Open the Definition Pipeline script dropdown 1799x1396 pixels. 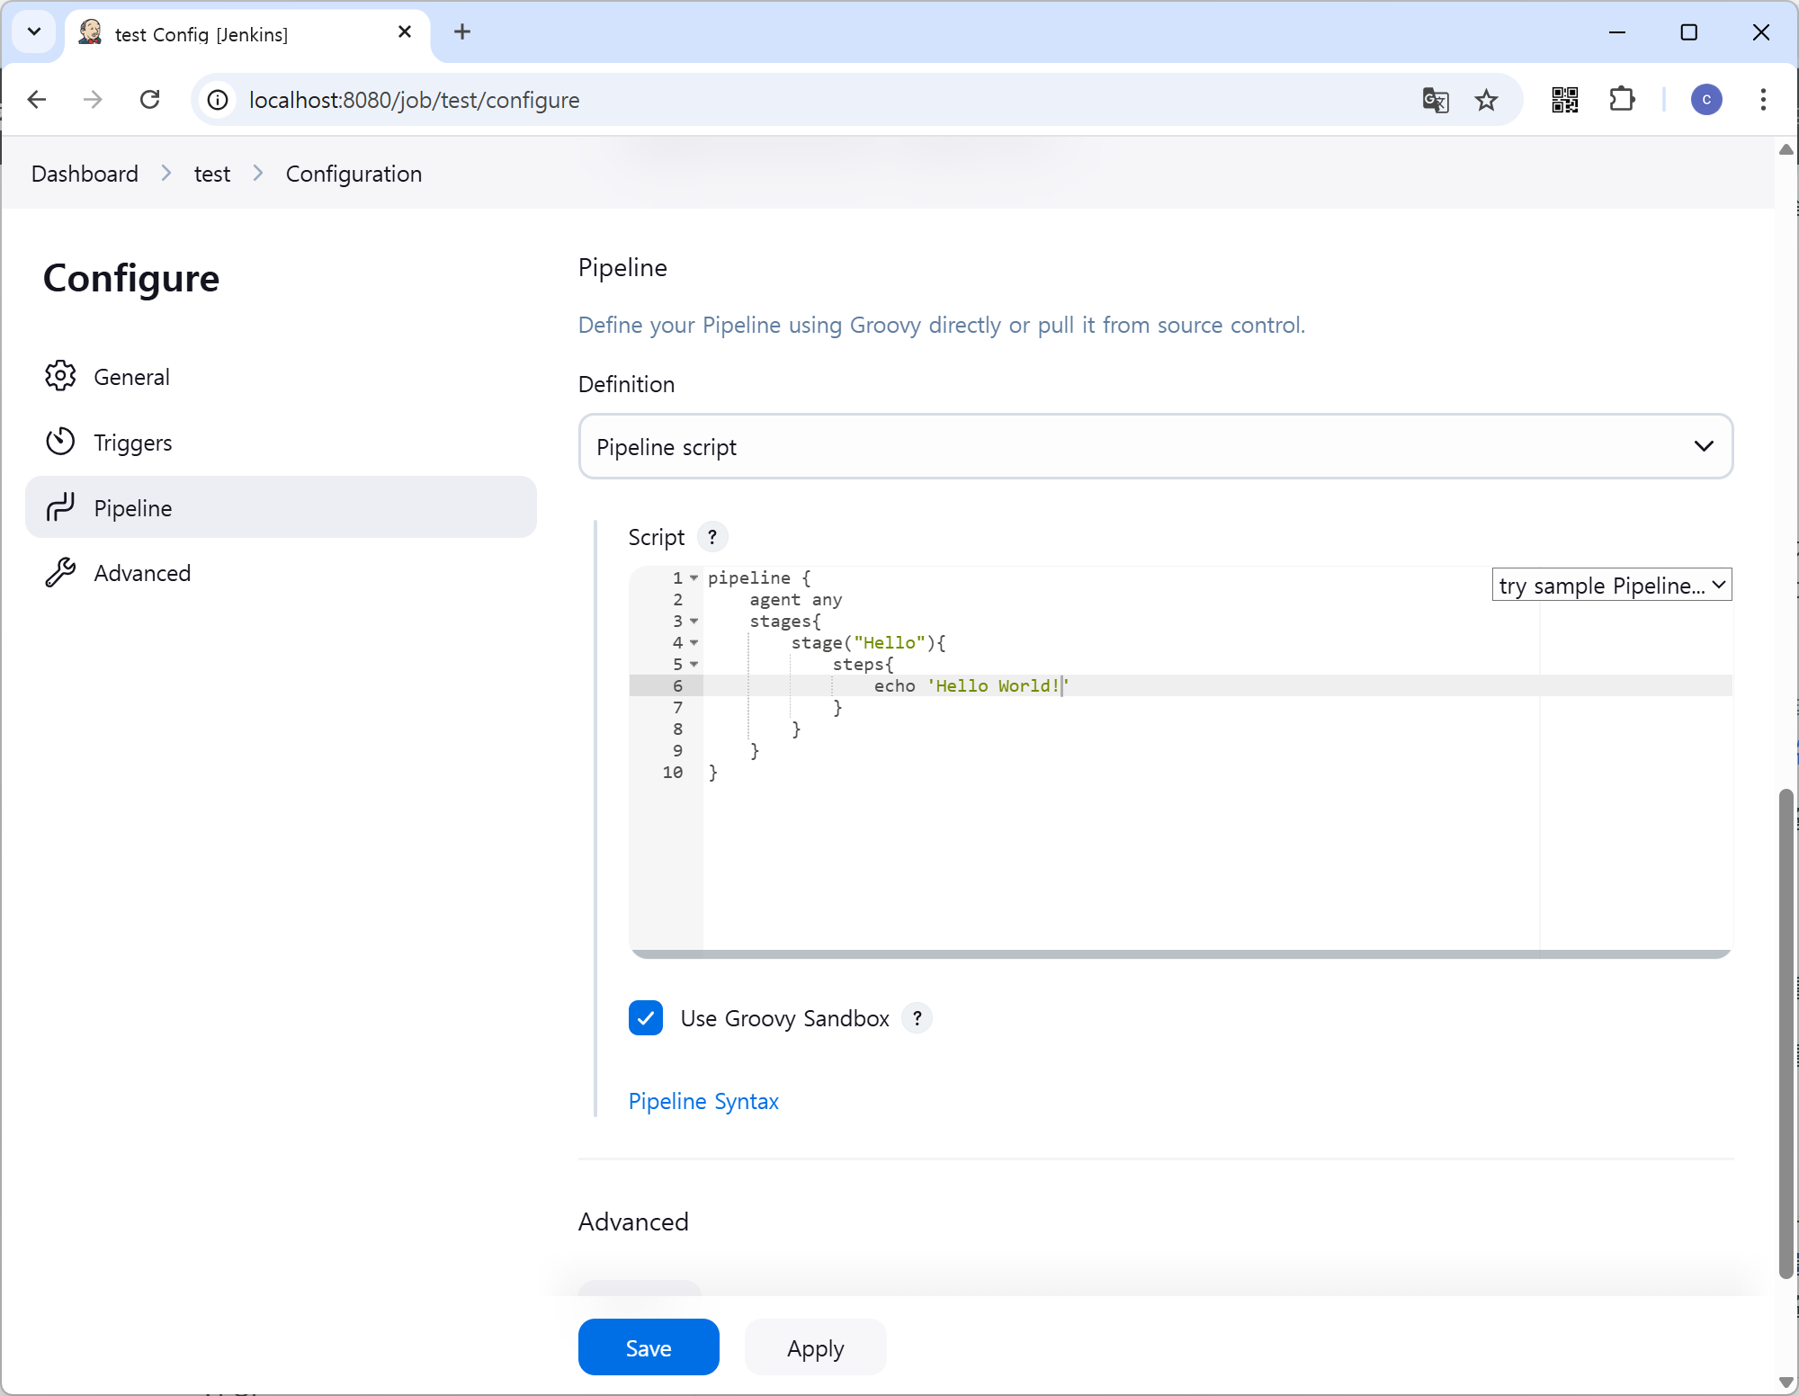click(x=1155, y=446)
